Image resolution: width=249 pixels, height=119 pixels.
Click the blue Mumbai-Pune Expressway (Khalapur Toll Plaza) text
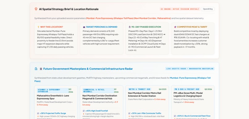coord(122,80)
